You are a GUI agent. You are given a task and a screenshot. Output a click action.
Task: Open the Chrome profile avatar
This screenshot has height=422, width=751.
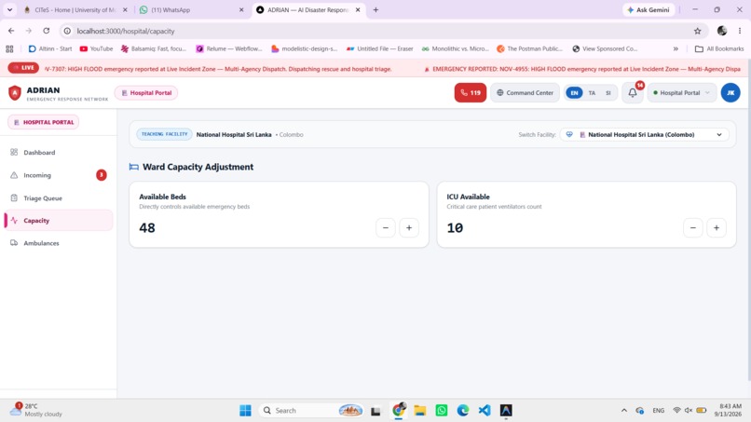pyautogui.click(x=722, y=31)
